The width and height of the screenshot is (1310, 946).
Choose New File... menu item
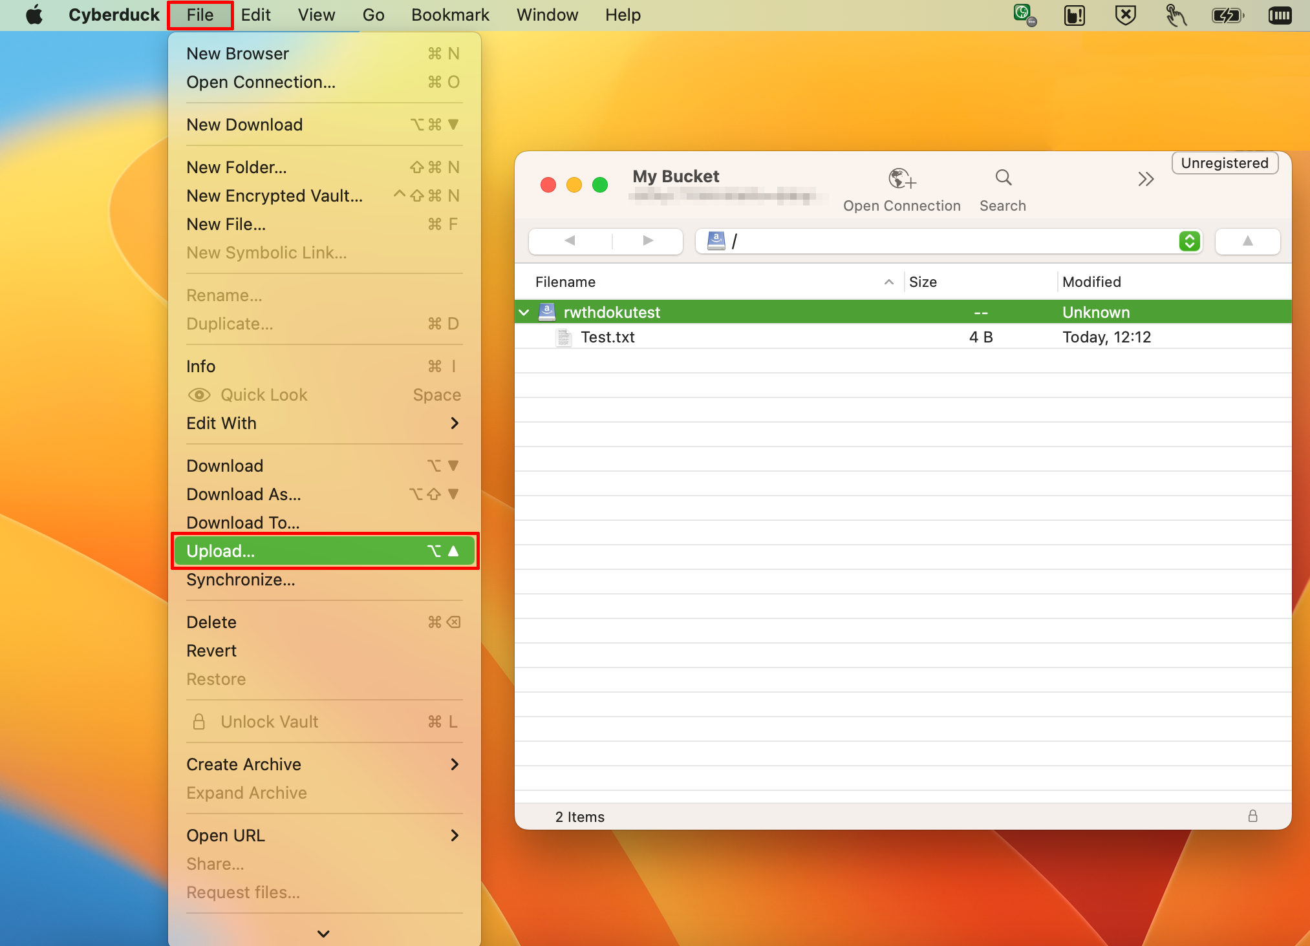point(325,224)
